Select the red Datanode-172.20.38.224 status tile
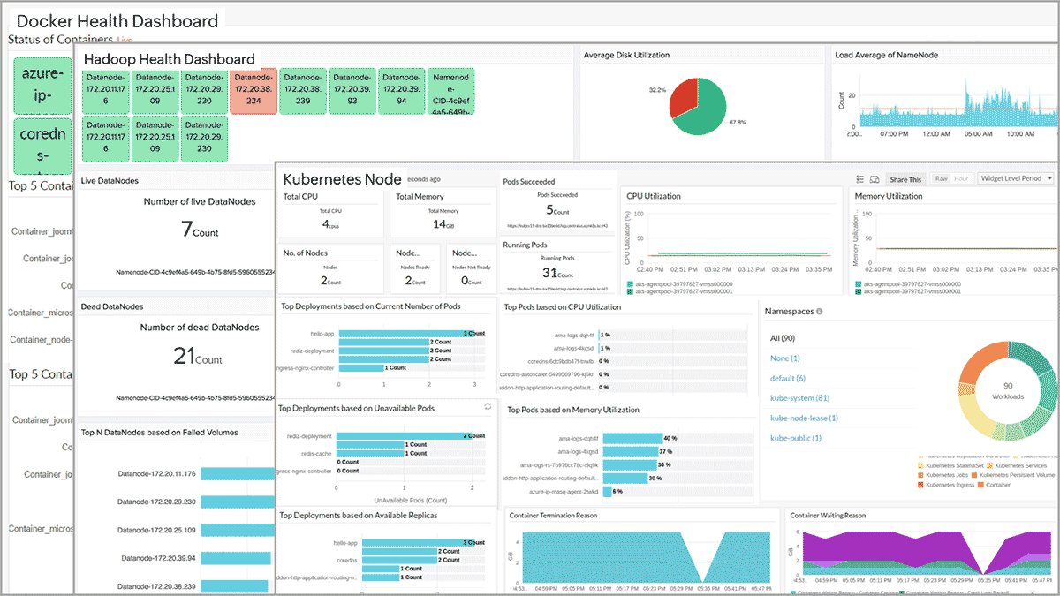Screen dimensions: 1060x596 pyautogui.click(x=254, y=91)
